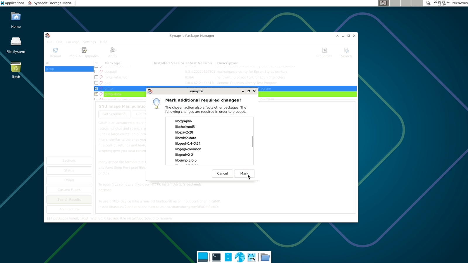Open the Settings menu
This screenshot has width=468, height=263.
coord(89,42)
